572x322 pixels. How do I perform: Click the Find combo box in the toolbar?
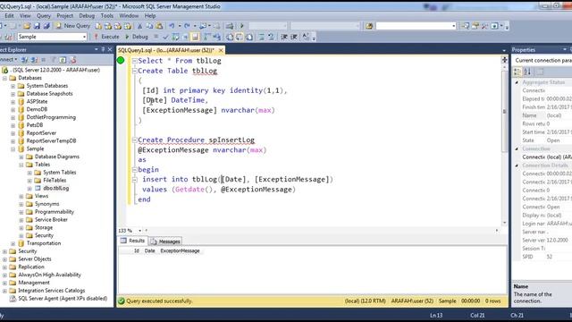(x=416, y=26)
